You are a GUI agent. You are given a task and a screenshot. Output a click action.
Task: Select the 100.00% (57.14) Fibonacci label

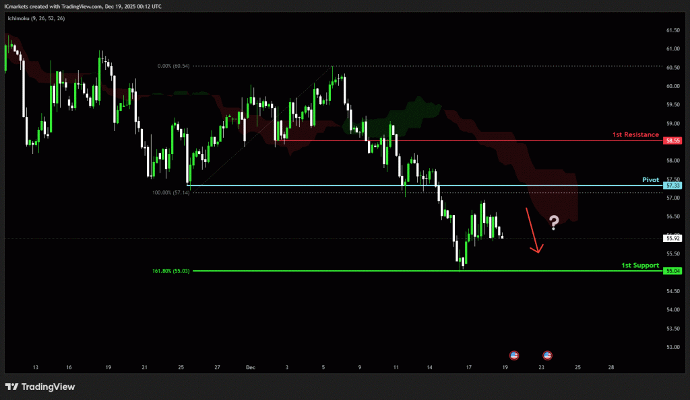click(x=170, y=192)
